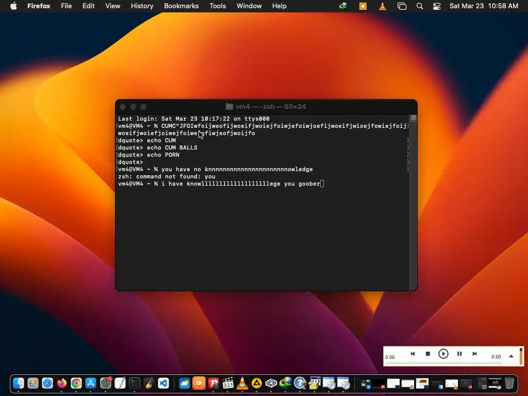
Task: Open the Help menu
Action: (279, 6)
